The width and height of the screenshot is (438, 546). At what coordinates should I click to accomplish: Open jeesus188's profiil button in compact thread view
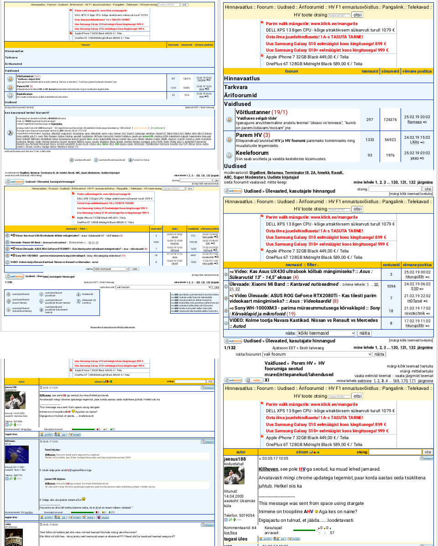coord(46,435)
